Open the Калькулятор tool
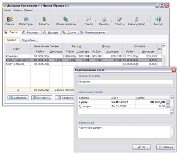The width and height of the screenshot is (178, 154). coord(136,21)
